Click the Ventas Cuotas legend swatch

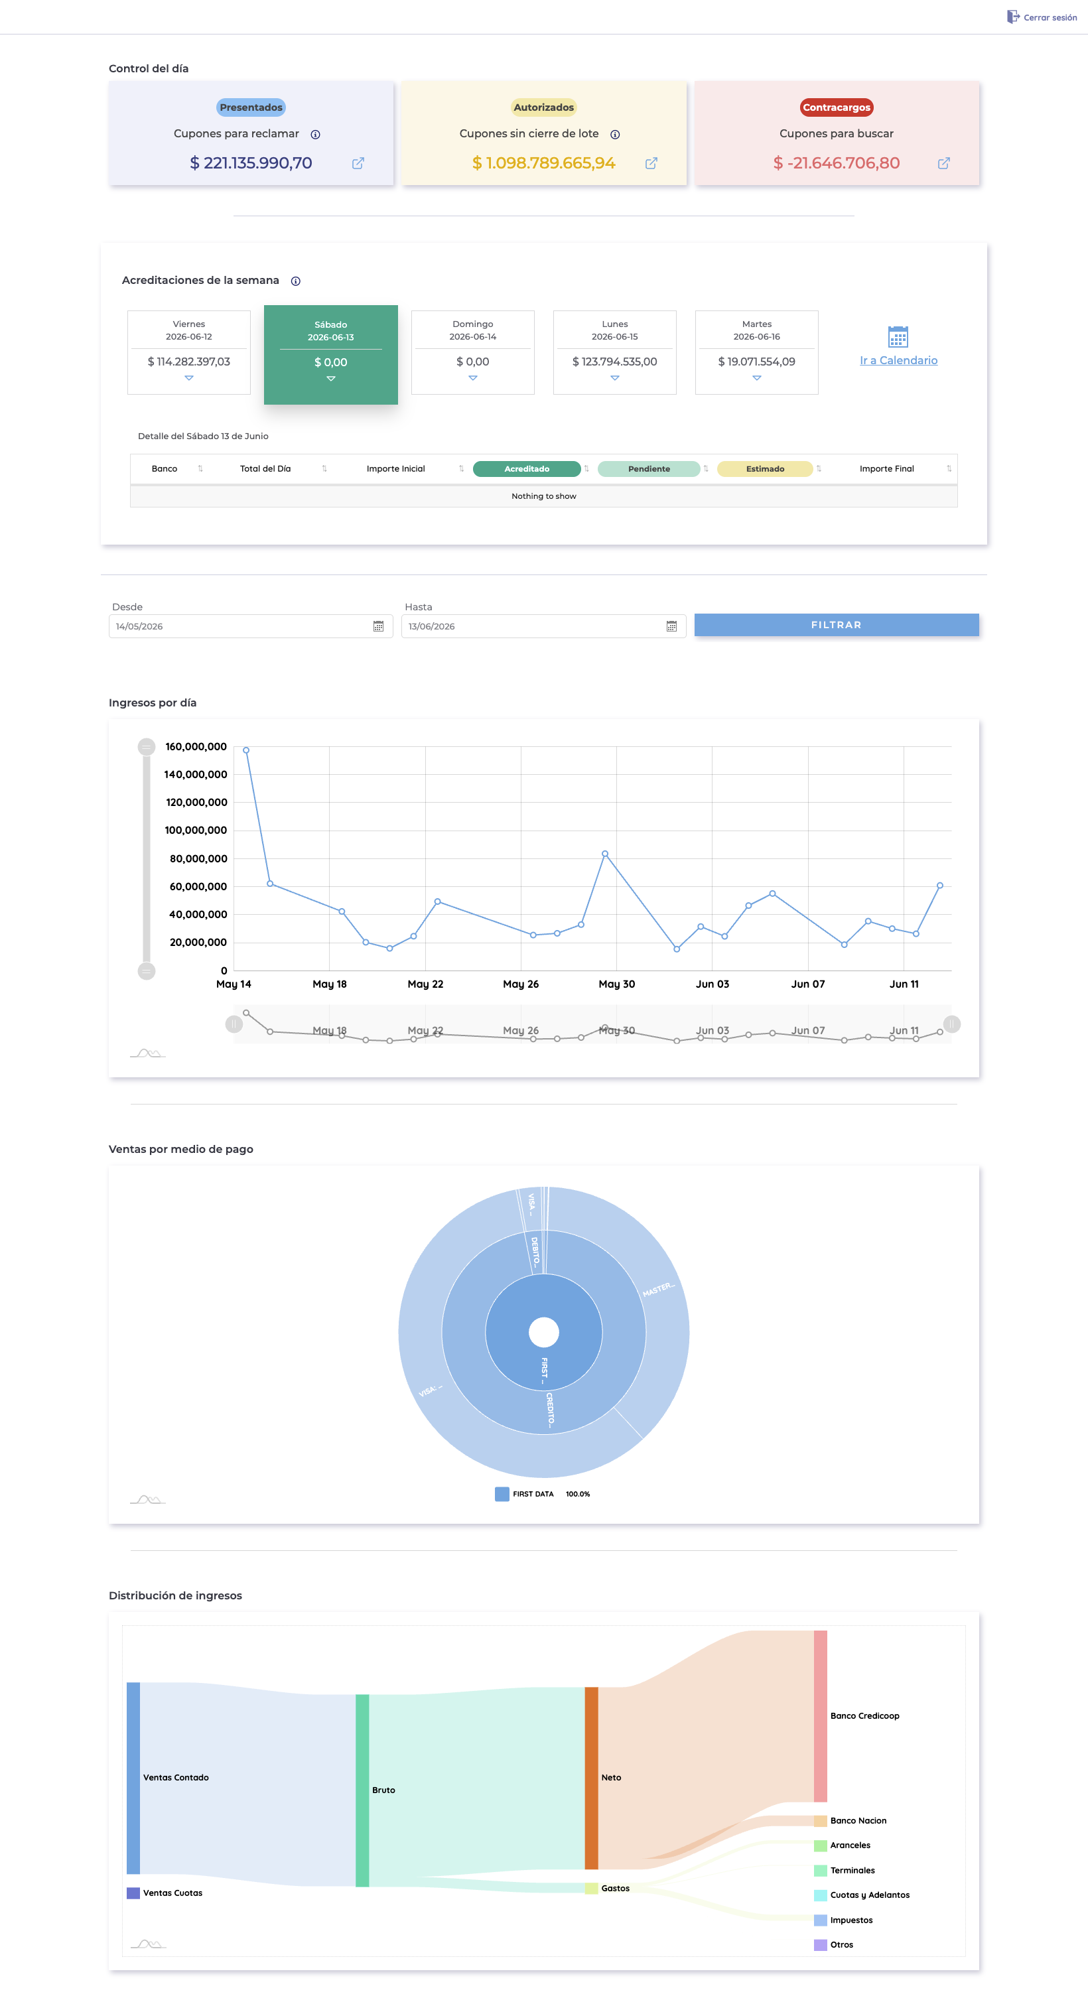tap(133, 1893)
